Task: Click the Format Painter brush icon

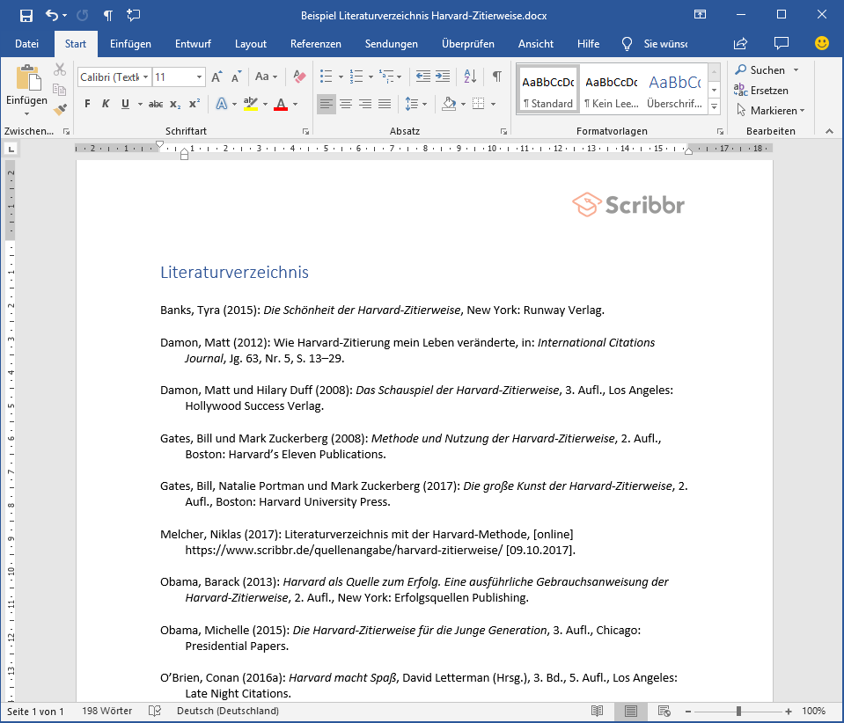Action: (60, 110)
